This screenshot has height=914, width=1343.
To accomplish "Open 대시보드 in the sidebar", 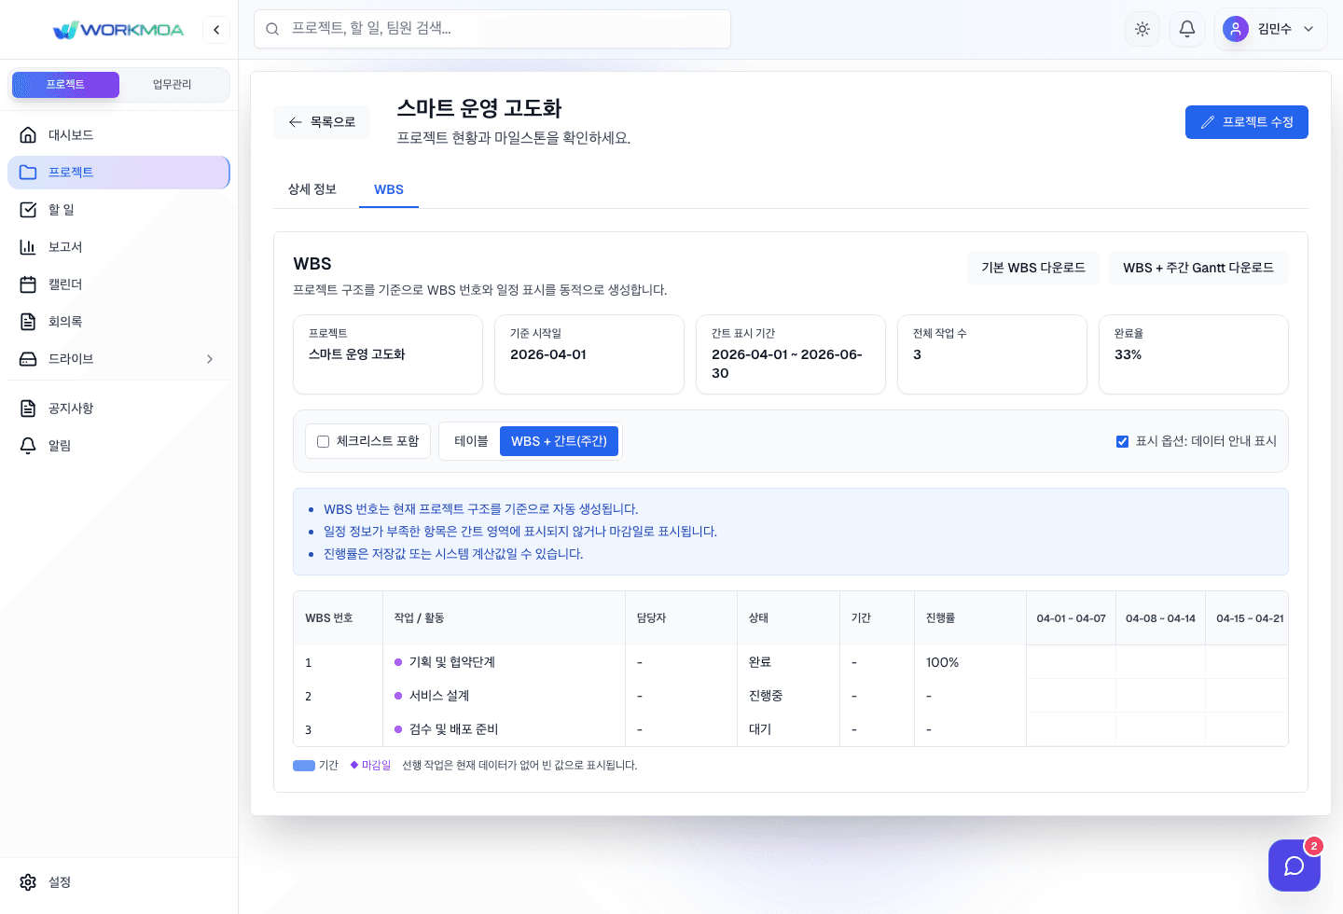I will click(118, 135).
